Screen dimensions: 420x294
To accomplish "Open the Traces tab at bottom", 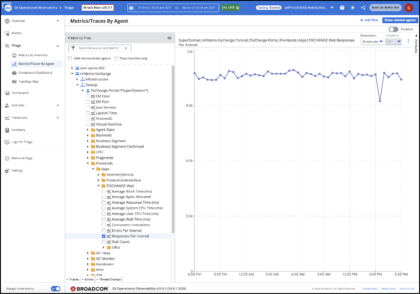I will point(73,279).
